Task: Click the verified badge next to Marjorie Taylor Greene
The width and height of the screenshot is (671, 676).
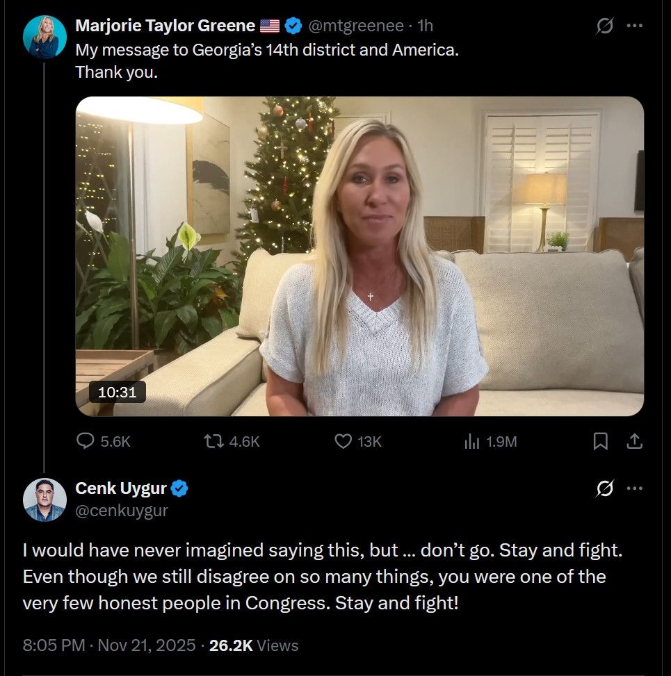Action: [x=293, y=25]
